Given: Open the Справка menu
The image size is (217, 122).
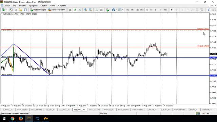Looking at the screenshot, I should click(62, 5).
